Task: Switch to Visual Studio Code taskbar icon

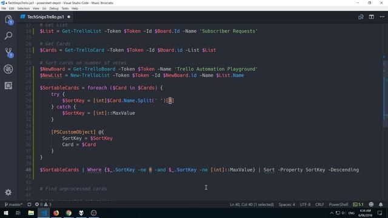Action: point(44,213)
